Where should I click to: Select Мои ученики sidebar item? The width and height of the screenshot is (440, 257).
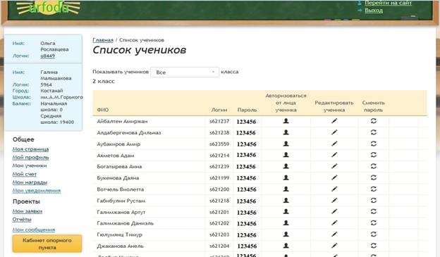click(30, 165)
